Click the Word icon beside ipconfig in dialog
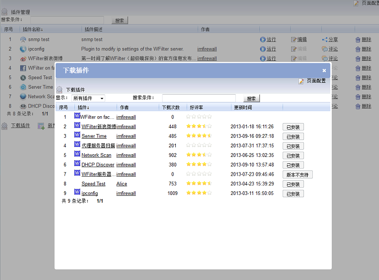Viewport: 379px width, 280px height. 77,193
